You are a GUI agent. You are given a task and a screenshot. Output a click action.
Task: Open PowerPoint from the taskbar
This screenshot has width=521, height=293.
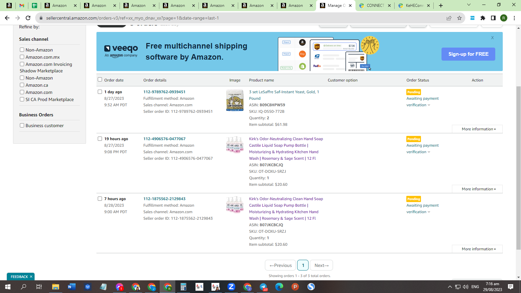[x=295, y=287]
